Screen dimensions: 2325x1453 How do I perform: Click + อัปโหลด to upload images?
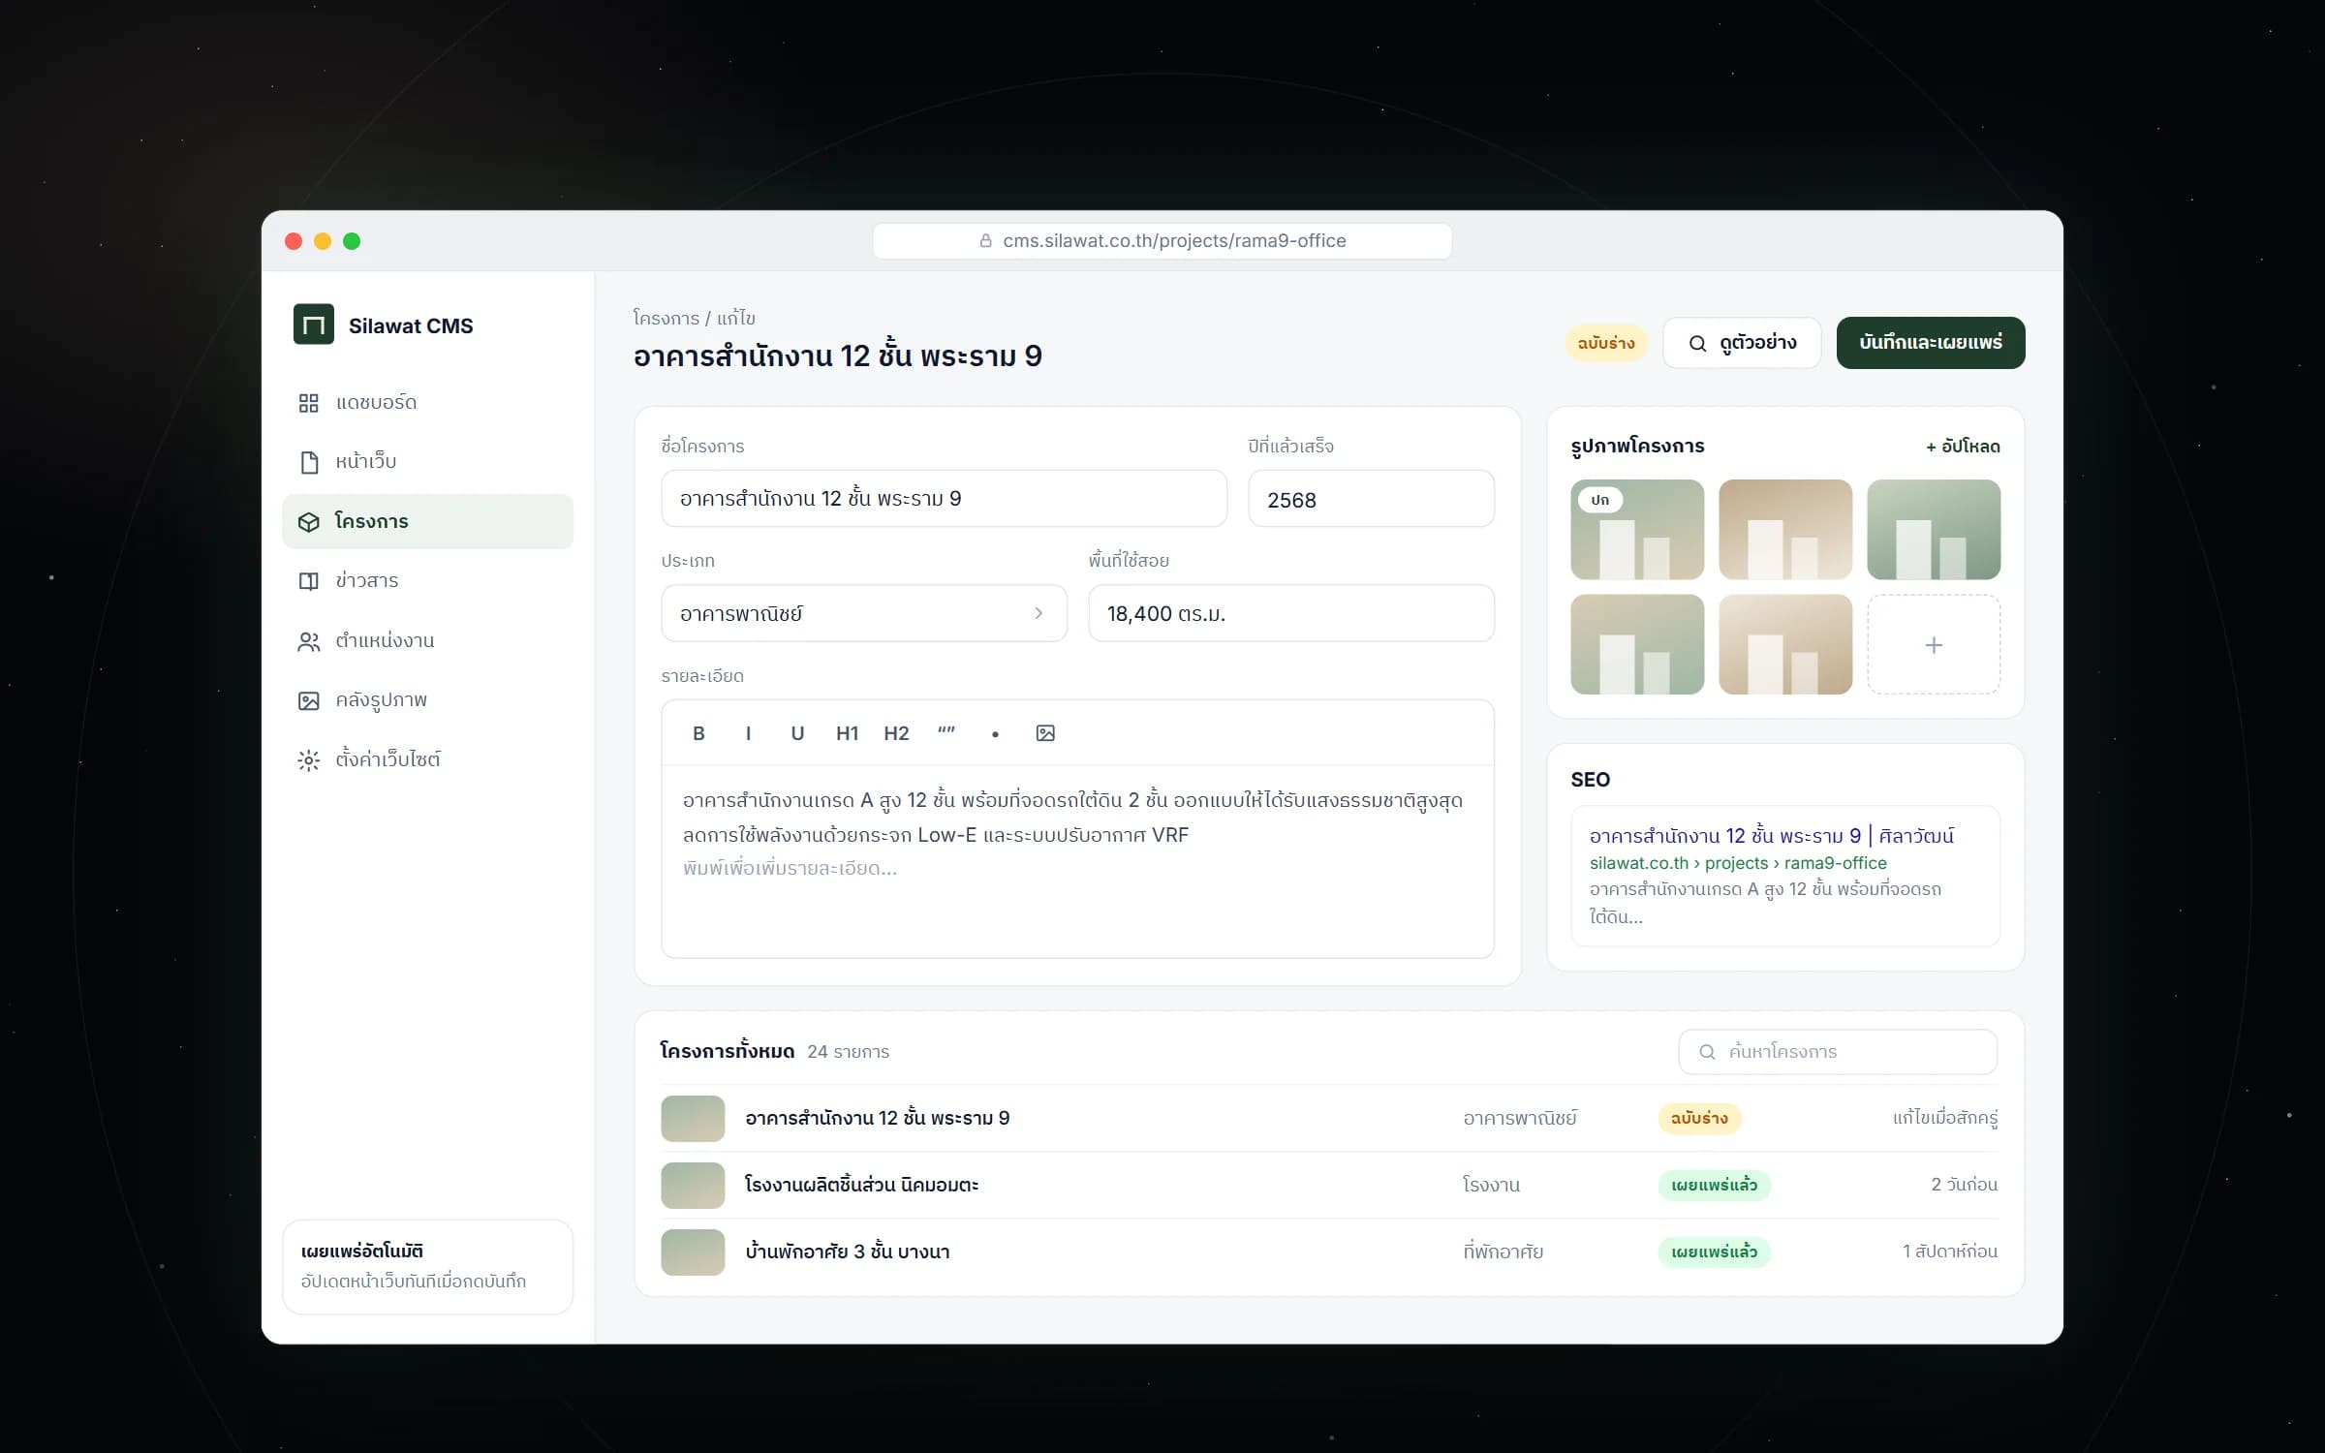[1963, 447]
